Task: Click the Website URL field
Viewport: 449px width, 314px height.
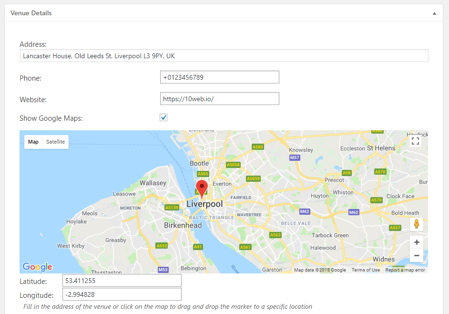Action: (x=220, y=99)
